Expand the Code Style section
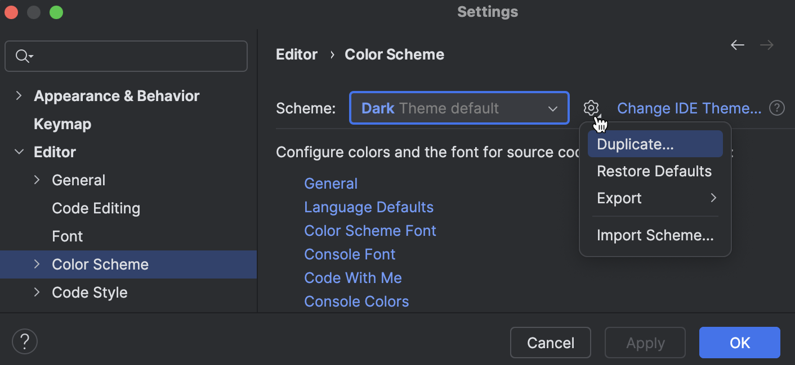 coord(37,292)
